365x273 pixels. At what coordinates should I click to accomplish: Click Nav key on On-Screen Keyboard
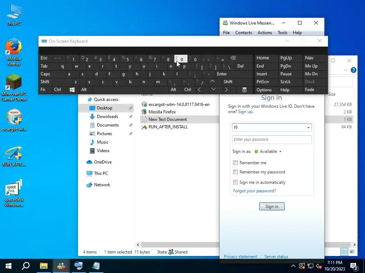[309, 58]
